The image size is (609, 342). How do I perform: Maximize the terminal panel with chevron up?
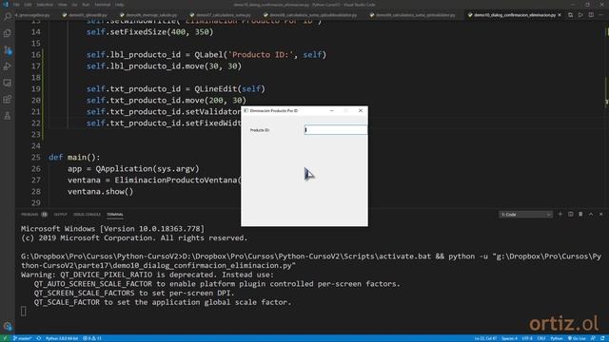pos(591,214)
